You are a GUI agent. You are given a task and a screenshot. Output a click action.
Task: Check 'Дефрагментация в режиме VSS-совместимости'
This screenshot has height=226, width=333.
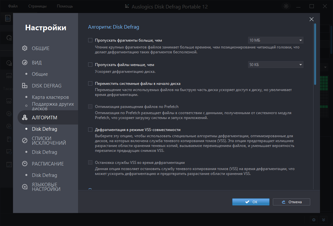(x=90, y=129)
